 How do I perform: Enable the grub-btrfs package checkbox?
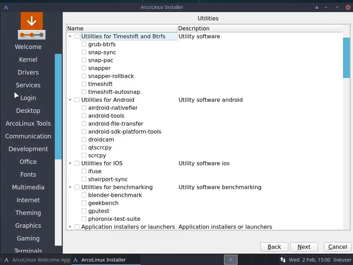(84, 44)
